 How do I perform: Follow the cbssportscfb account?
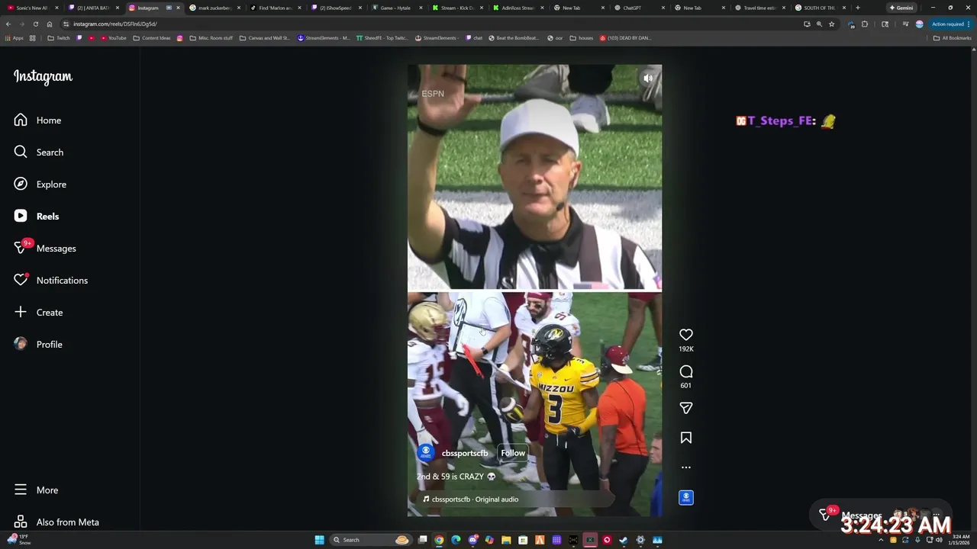pyautogui.click(x=513, y=453)
